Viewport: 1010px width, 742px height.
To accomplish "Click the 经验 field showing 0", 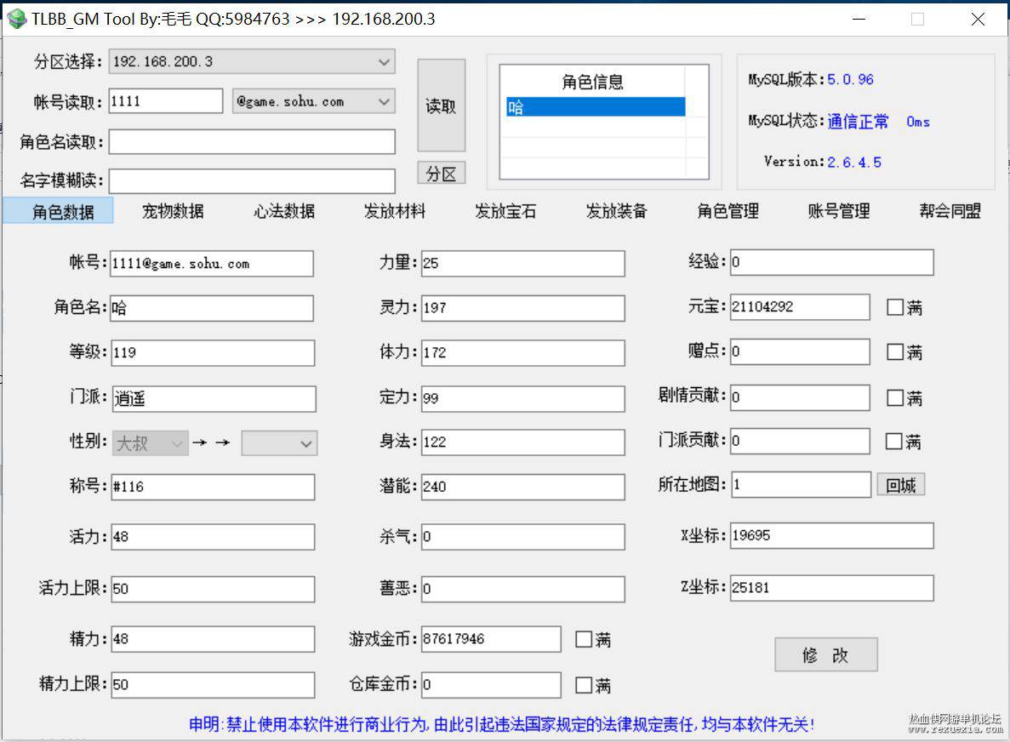I will coord(831,262).
